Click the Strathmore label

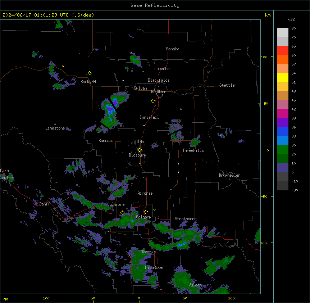click(x=186, y=219)
